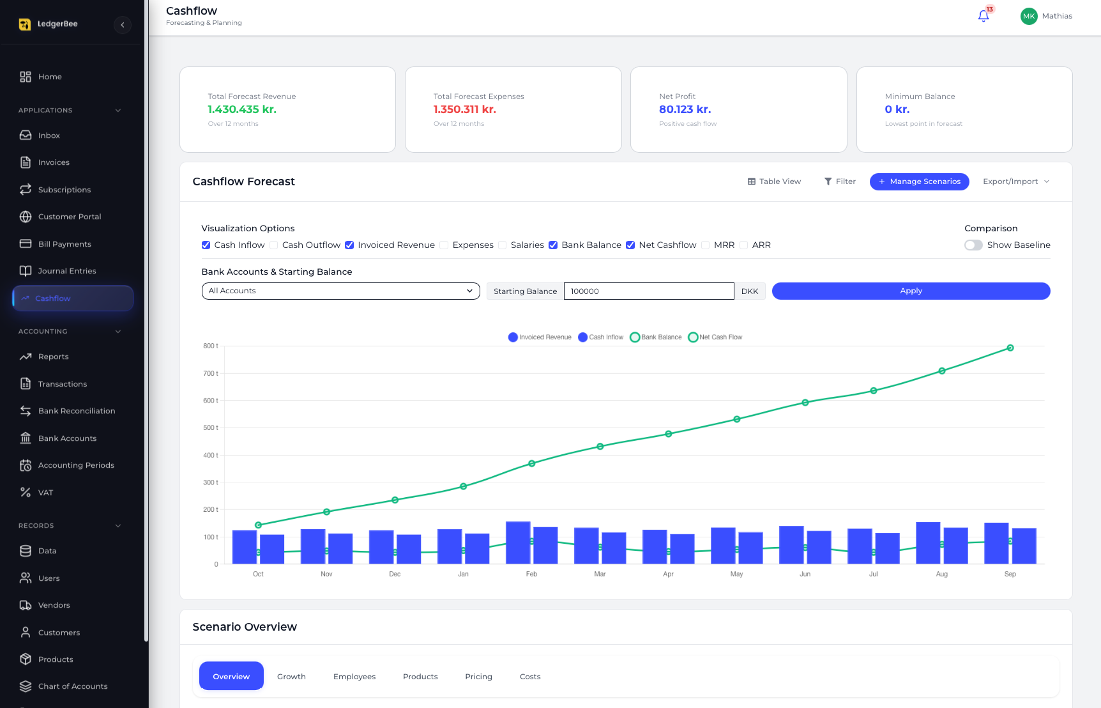The width and height of the screenshot is (1101, 708).
Task: Click the Mathias username
Action: tap(1057, 16)
